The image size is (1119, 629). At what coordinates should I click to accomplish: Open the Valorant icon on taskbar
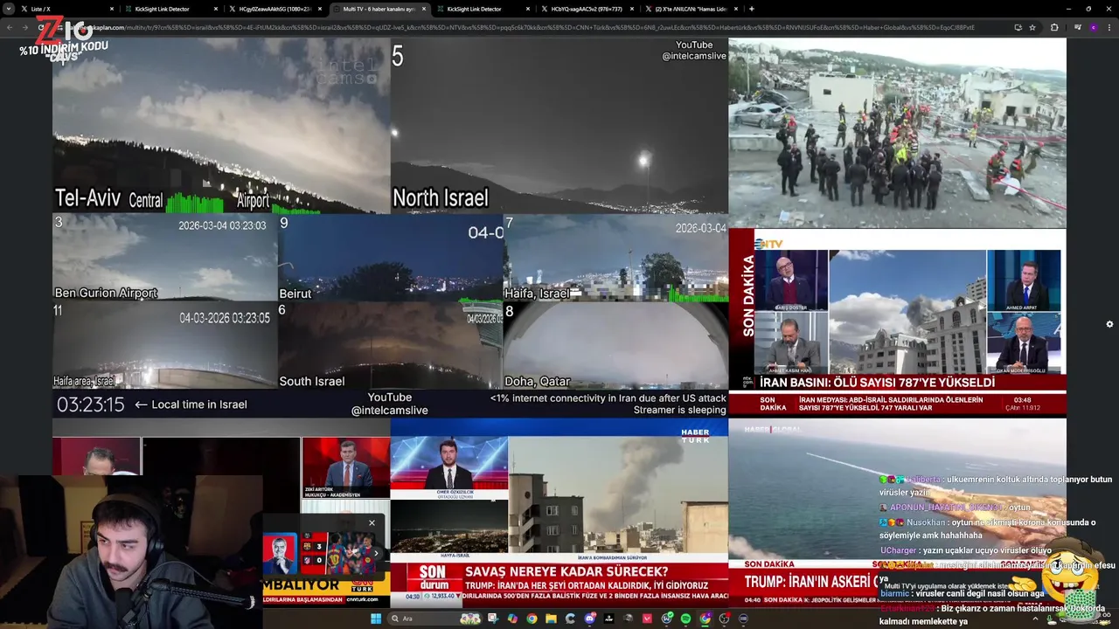click(x=647, y=619)
